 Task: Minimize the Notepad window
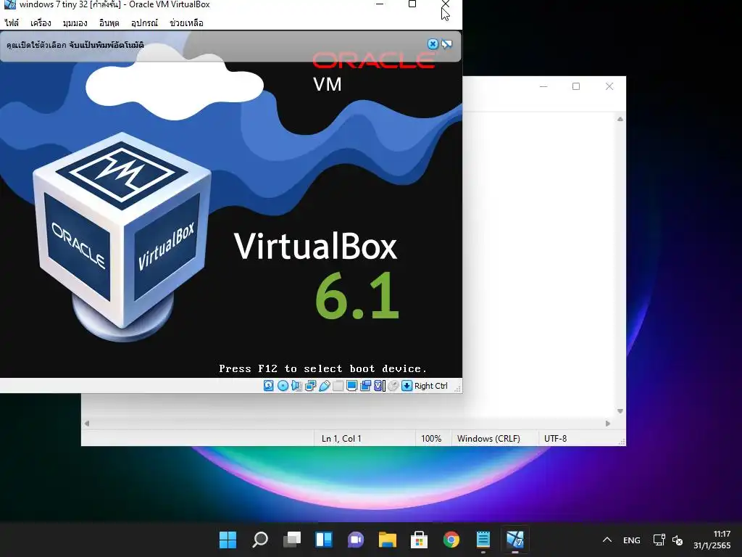(x=543, y=86)
